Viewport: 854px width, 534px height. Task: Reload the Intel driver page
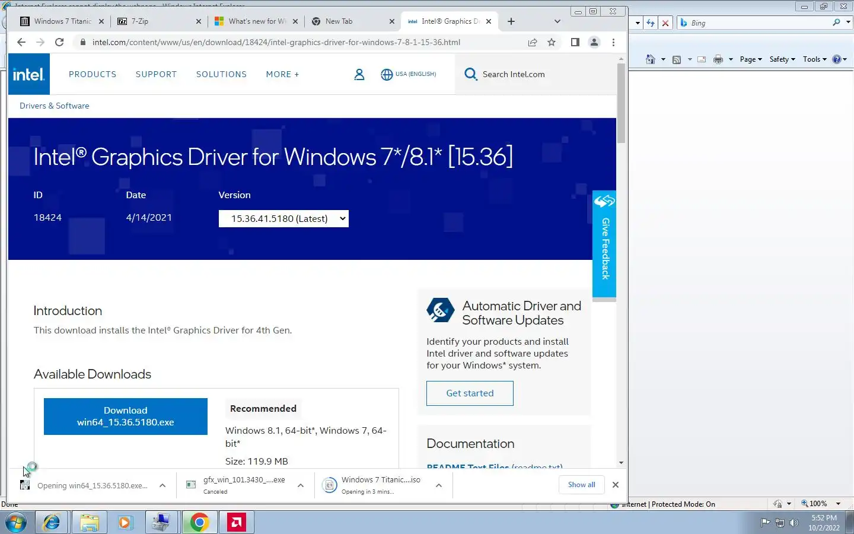coord(59,42)
